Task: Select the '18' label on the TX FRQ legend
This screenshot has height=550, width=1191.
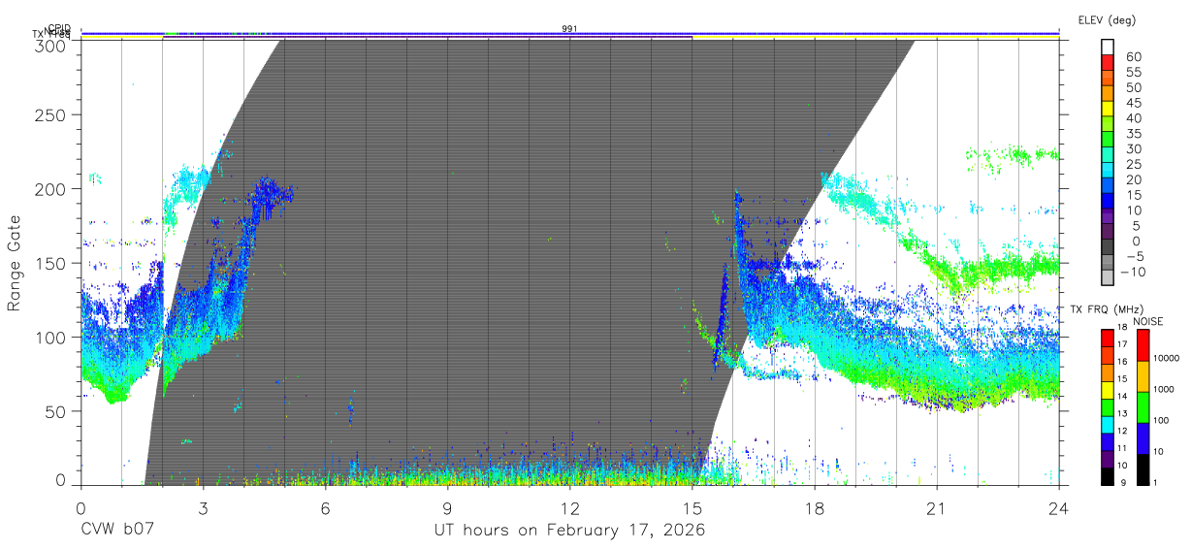Action: (x=1121, y=328)
